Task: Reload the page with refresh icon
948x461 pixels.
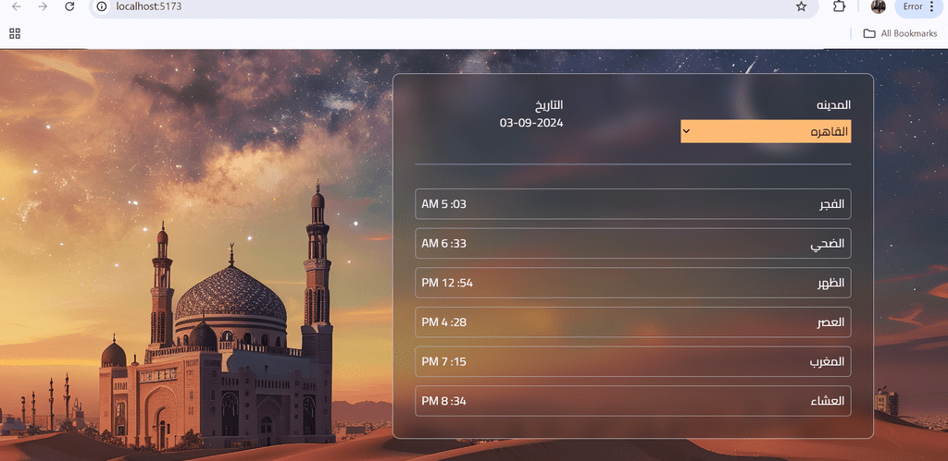Action: [x=69, y=6]
